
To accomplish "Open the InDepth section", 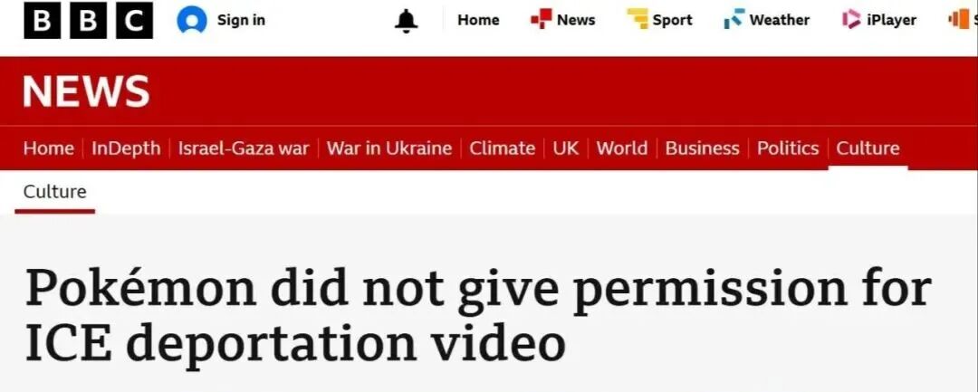I will [126, 148].
